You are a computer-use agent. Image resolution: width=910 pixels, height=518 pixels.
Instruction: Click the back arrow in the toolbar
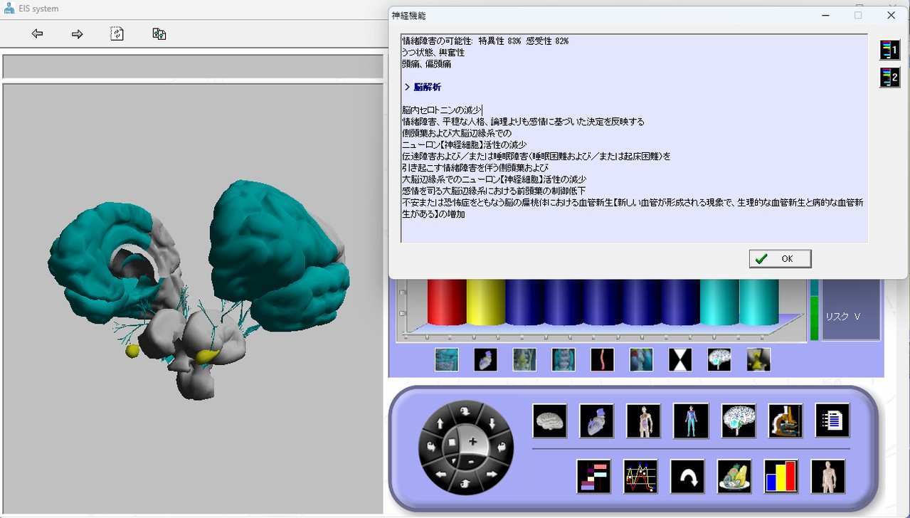37,33
